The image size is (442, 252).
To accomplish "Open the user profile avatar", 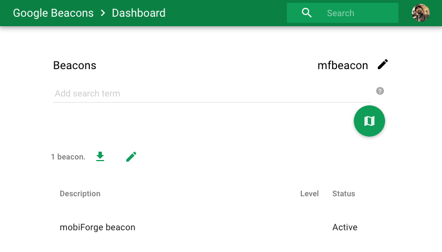I will point(421,13).
